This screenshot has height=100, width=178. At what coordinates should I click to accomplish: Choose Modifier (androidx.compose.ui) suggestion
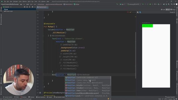pos(88,77)
